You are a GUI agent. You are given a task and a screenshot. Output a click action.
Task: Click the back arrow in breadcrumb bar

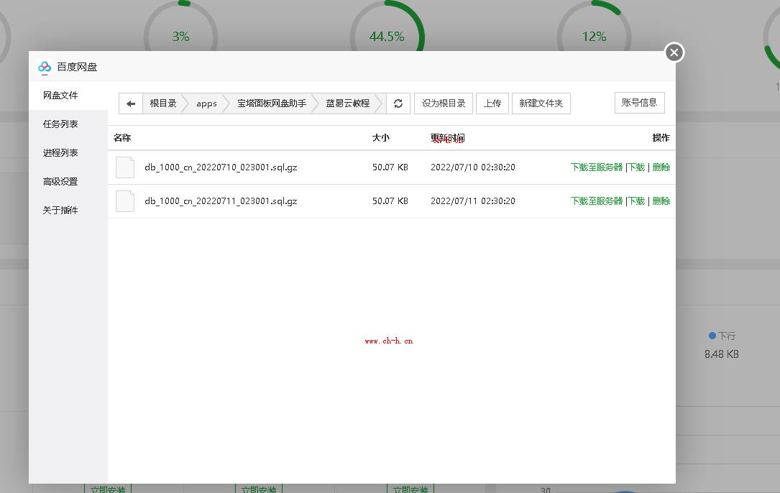[131, 103]
